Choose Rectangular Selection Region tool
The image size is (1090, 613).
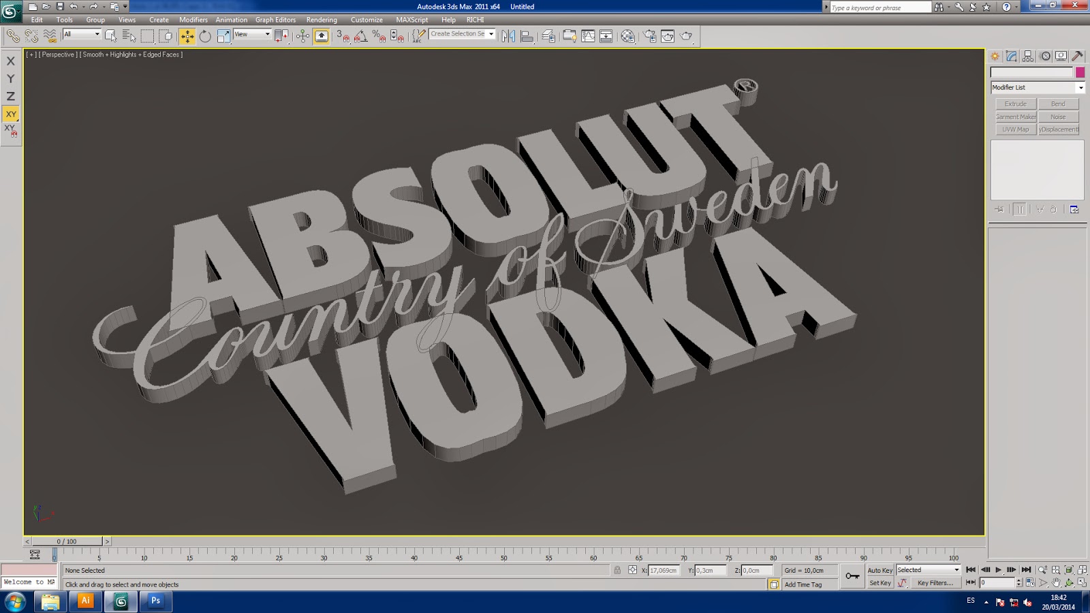click(x=147, y=36)
